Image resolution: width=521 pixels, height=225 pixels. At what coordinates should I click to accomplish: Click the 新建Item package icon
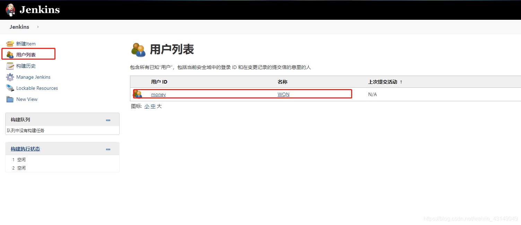10,44
